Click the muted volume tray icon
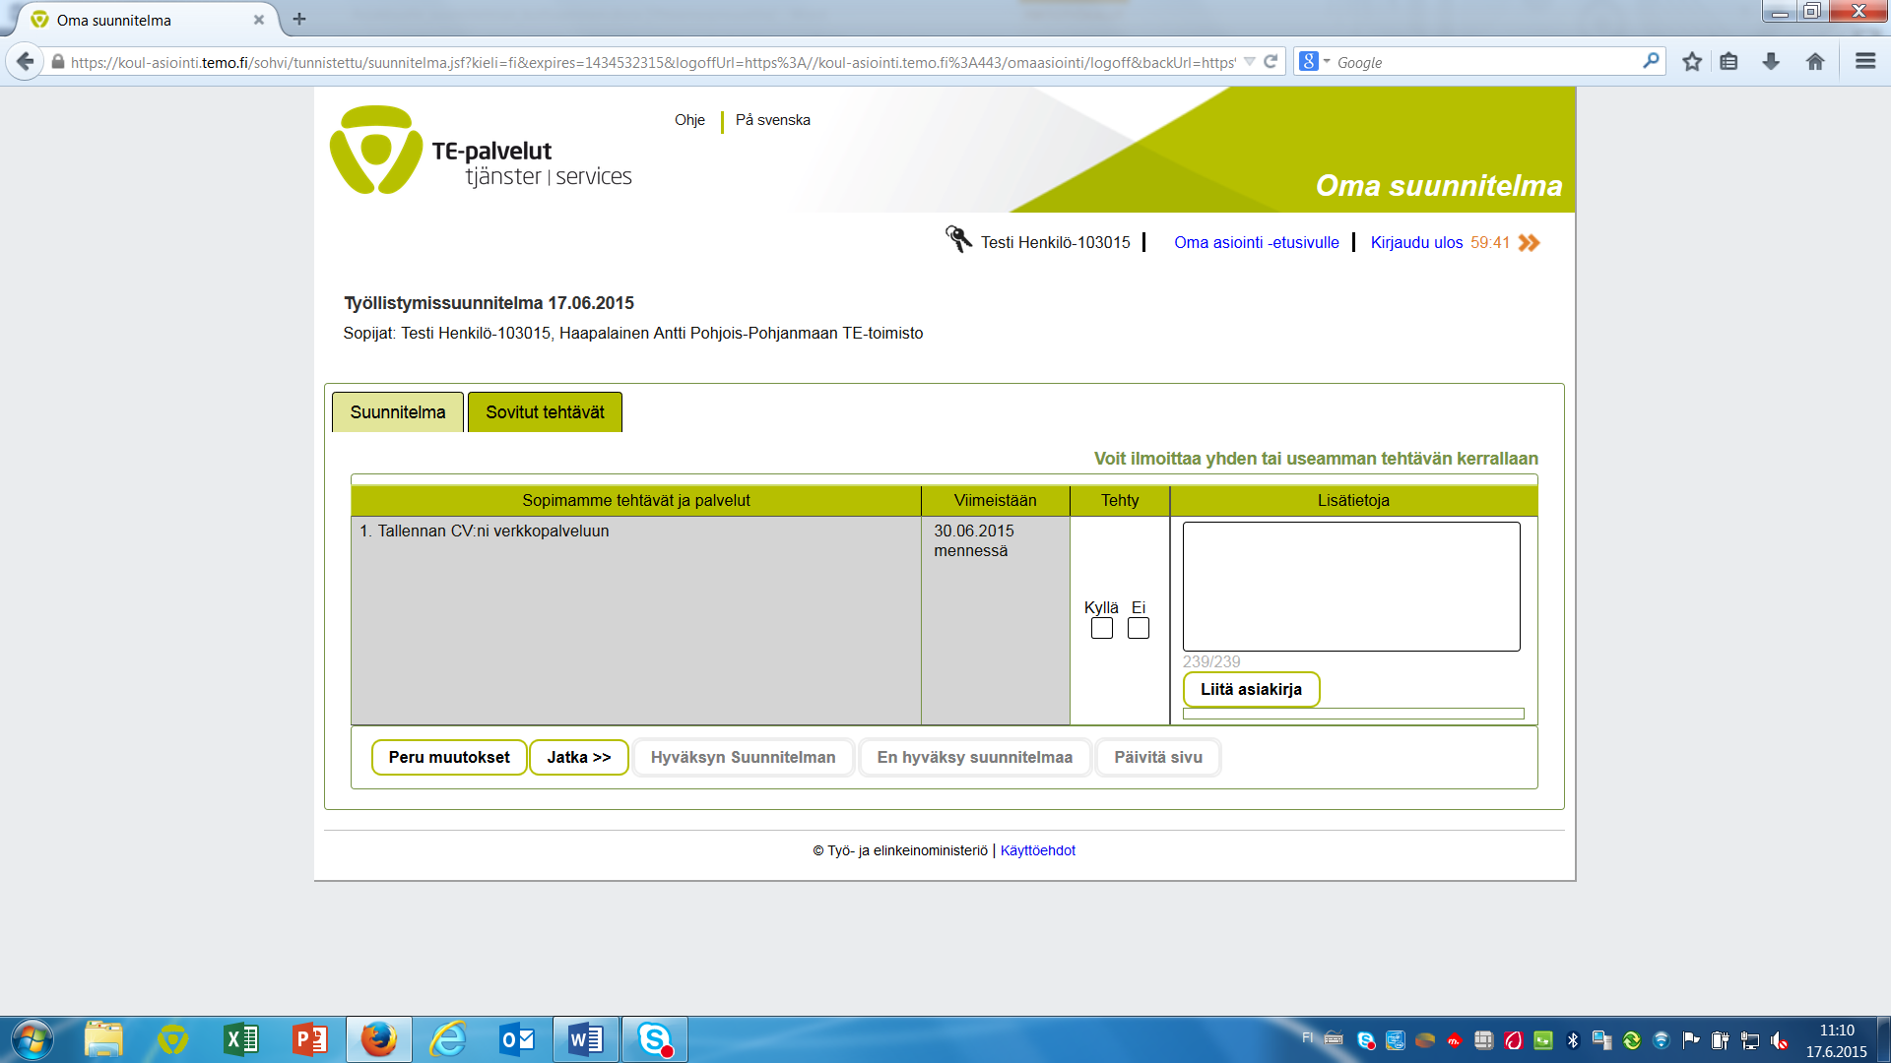 pos(1779,1040)
